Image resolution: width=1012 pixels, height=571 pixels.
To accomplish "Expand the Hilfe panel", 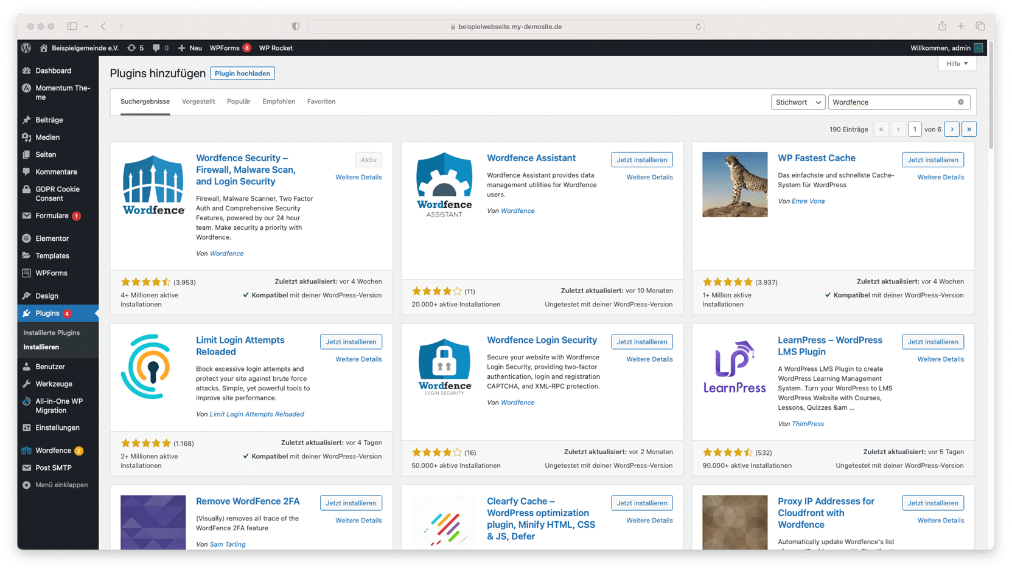I will pyautogui.click(x=957, y=64).
